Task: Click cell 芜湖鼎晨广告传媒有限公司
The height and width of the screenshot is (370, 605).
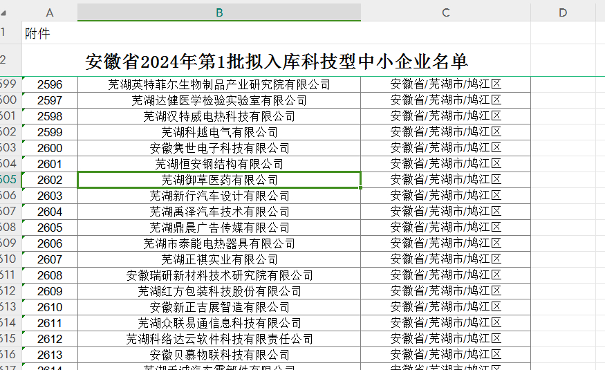Action: [x=219, y=228]
